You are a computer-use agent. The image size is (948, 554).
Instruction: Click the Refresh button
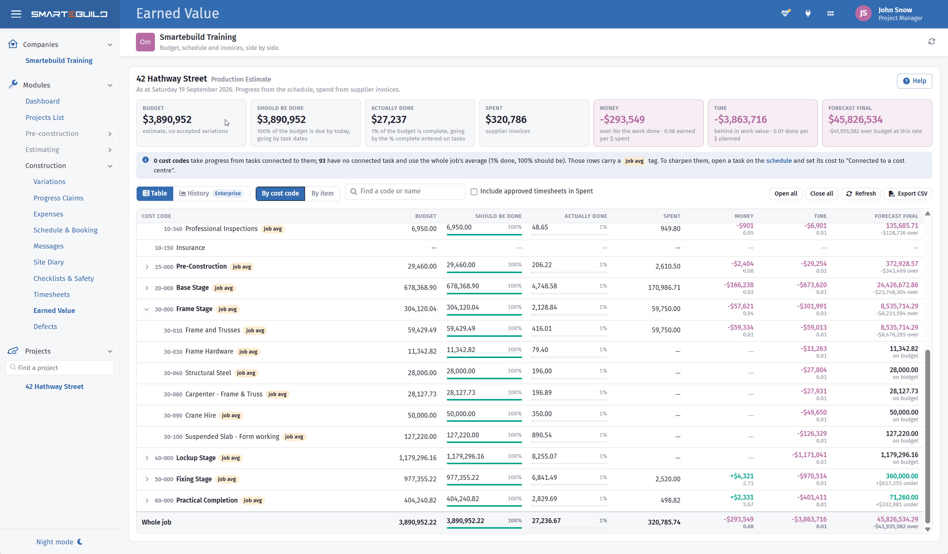coord(861,193)
